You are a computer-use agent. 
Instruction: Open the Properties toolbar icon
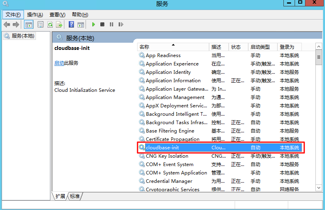41,25
